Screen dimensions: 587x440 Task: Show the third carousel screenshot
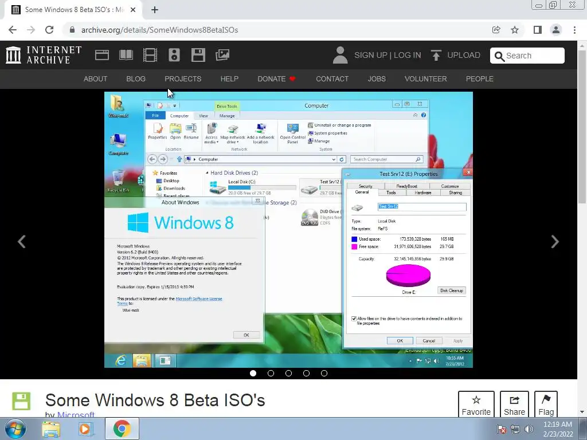coord(289,373)
